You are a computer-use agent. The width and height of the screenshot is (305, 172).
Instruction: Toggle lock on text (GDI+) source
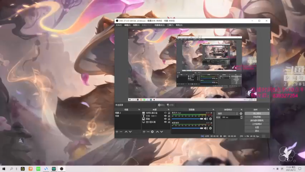[x=169, y=116]
